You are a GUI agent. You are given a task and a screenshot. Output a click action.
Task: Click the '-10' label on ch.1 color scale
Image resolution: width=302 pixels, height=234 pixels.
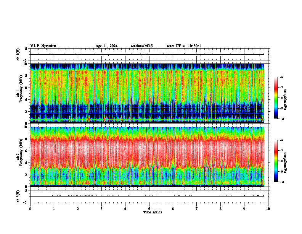pos(282,119)
